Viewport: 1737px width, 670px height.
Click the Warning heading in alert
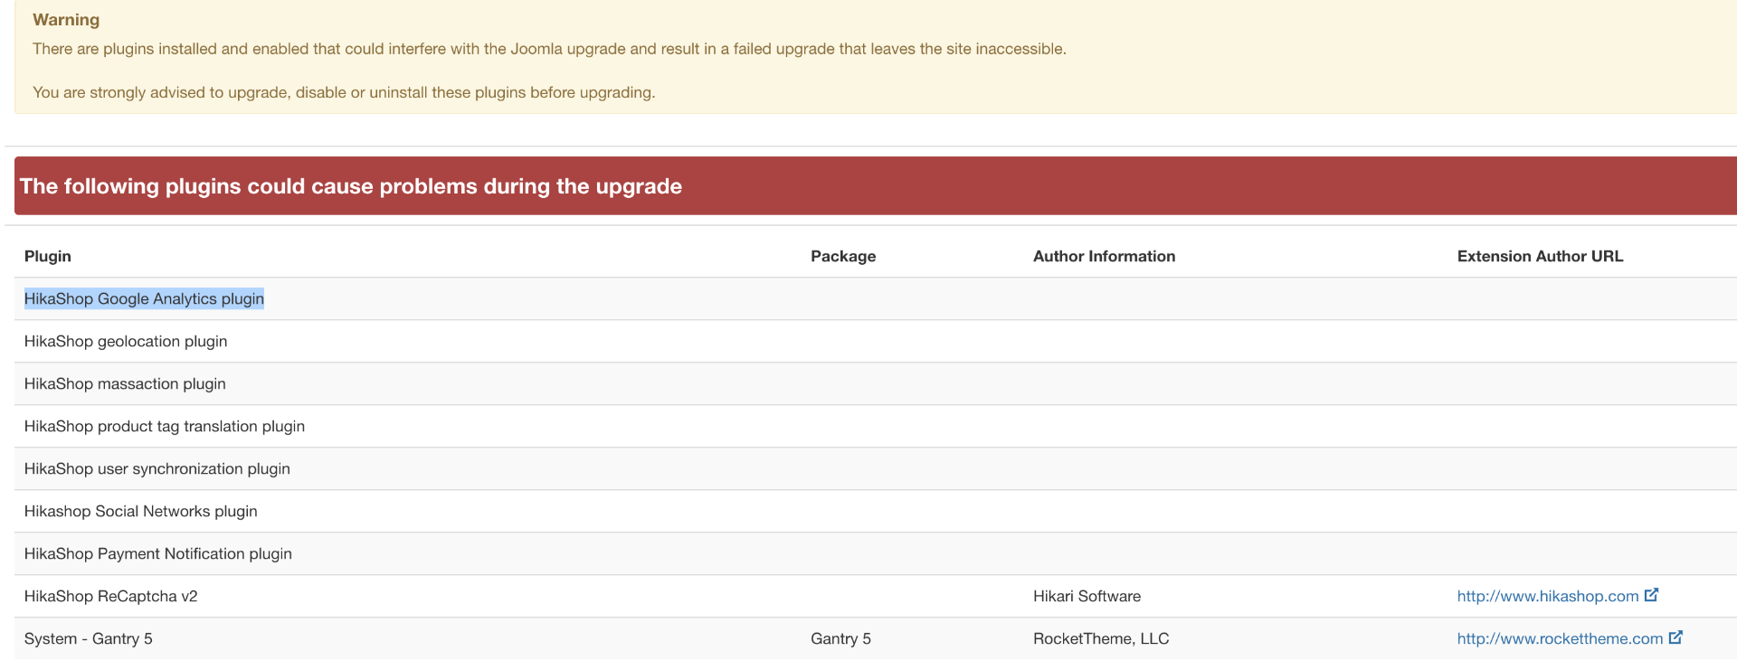tap(66, 20)
